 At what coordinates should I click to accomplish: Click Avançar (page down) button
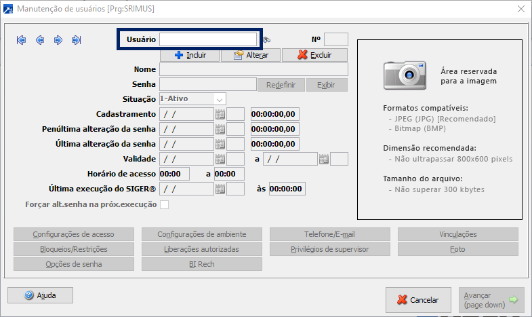click(491, 300)
